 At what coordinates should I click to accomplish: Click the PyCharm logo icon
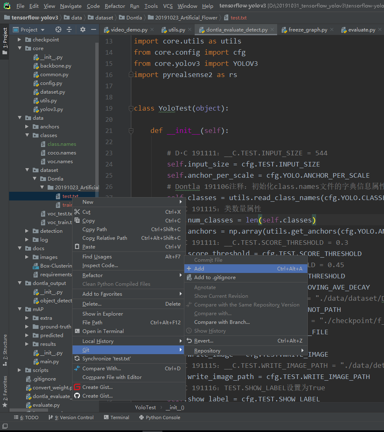[7, 6]
